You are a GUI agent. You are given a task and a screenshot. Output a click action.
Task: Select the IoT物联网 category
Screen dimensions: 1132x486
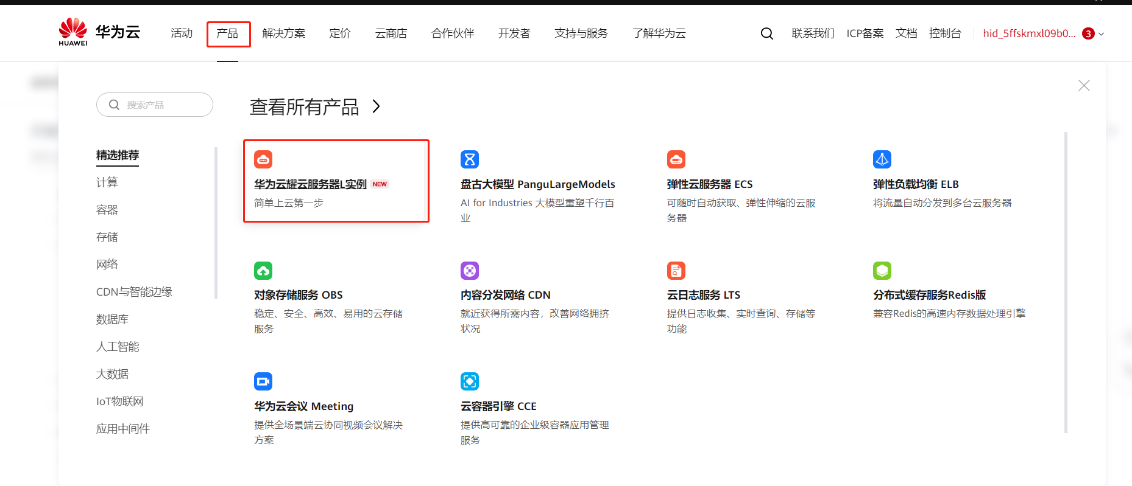point(120,401)
